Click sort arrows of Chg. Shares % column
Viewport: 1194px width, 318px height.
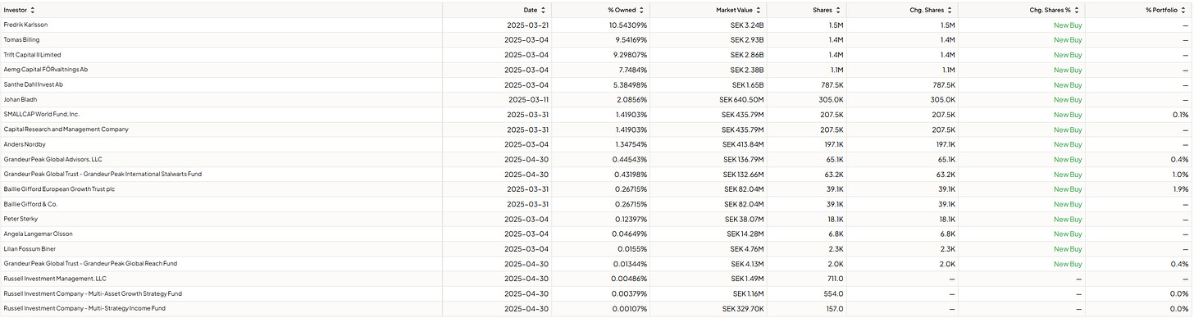(1078, 10)
